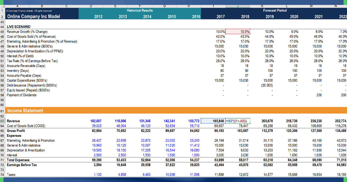Click 2013 marketing expense value 22,658
The image size is (347, 182).
(121, 141)
